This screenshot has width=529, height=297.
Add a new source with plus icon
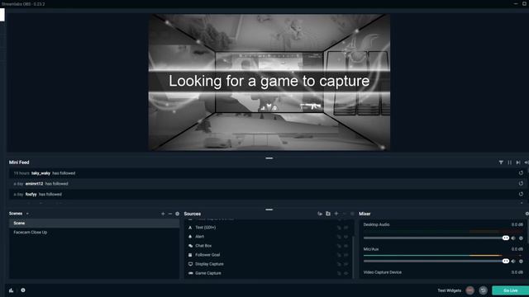coord(336,214)
